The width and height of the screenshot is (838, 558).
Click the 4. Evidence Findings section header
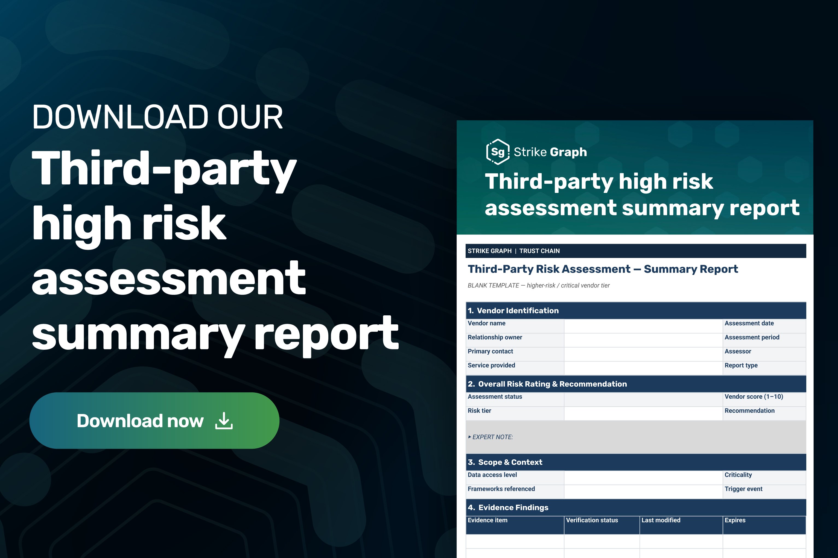coord(636,507)
